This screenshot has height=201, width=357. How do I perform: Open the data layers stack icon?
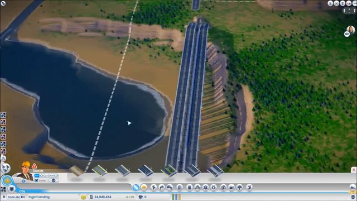(x=353, y=197)
